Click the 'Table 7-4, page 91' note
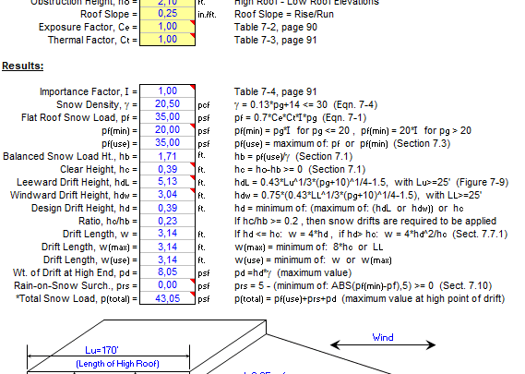This screenshot has width=525, height=374. coord(275,91)
